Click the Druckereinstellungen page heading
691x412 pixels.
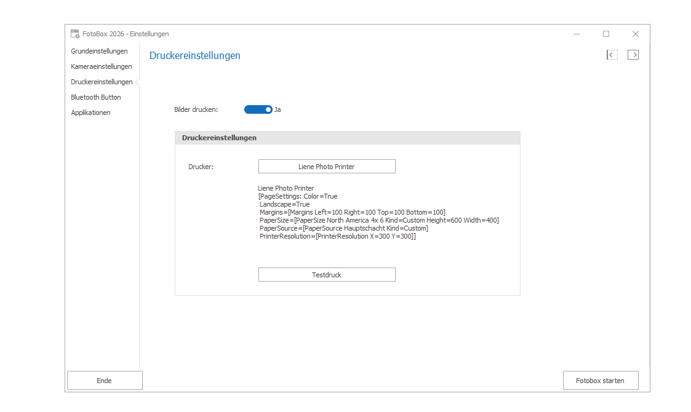[195, 55]
